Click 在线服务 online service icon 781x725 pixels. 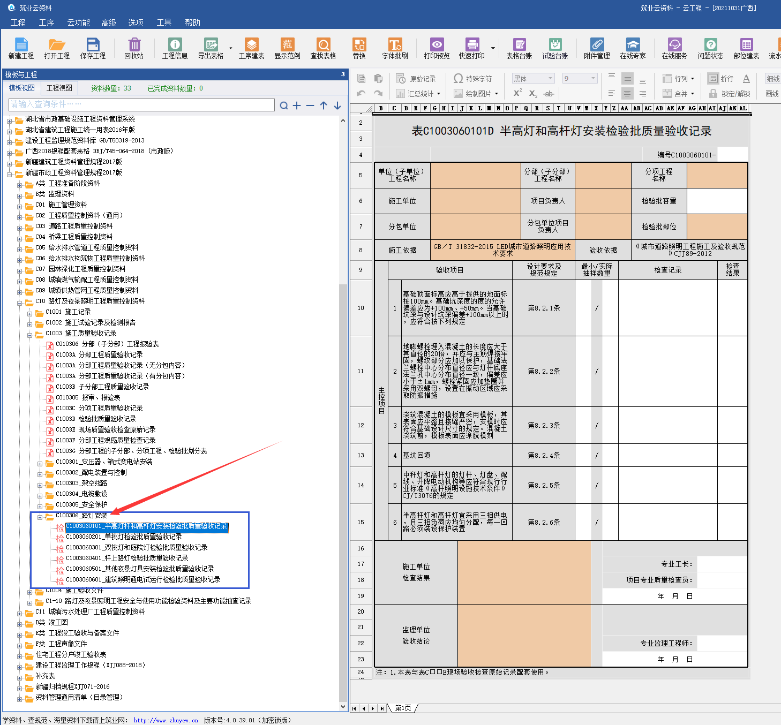[x=674, y=48]
